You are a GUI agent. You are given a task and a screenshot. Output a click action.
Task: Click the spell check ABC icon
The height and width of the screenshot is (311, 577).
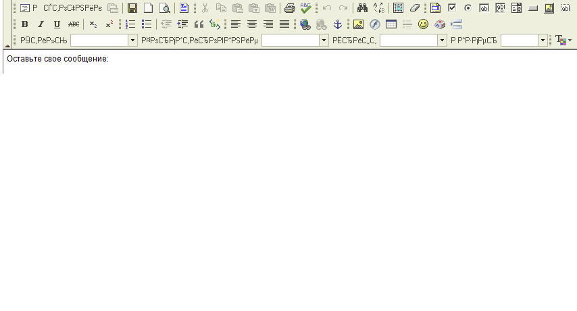(x=306, y=8)
